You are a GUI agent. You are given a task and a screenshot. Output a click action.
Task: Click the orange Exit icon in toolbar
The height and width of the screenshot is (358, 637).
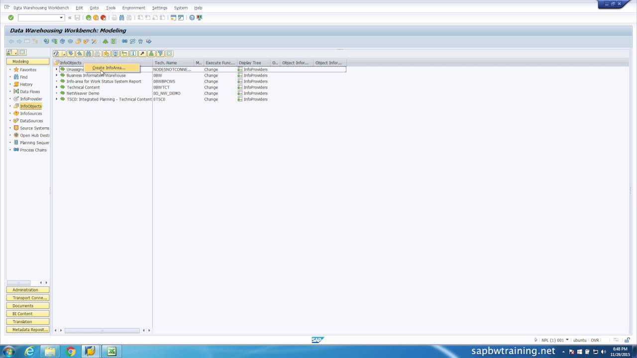point(96,17)
